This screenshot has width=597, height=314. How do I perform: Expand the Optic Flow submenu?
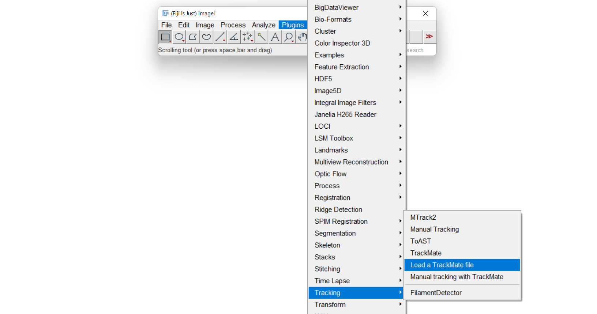[x=357, y=174]
